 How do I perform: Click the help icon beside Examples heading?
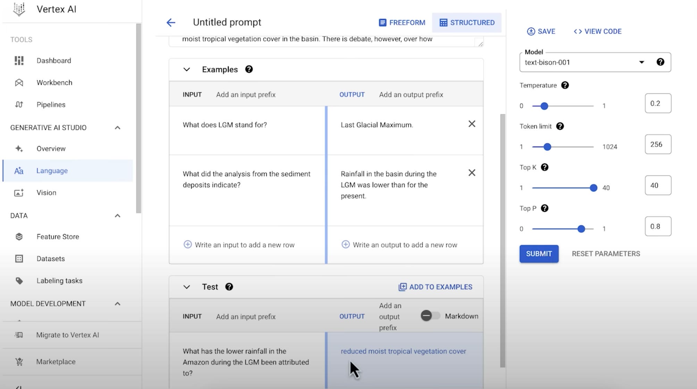point(249,69)
